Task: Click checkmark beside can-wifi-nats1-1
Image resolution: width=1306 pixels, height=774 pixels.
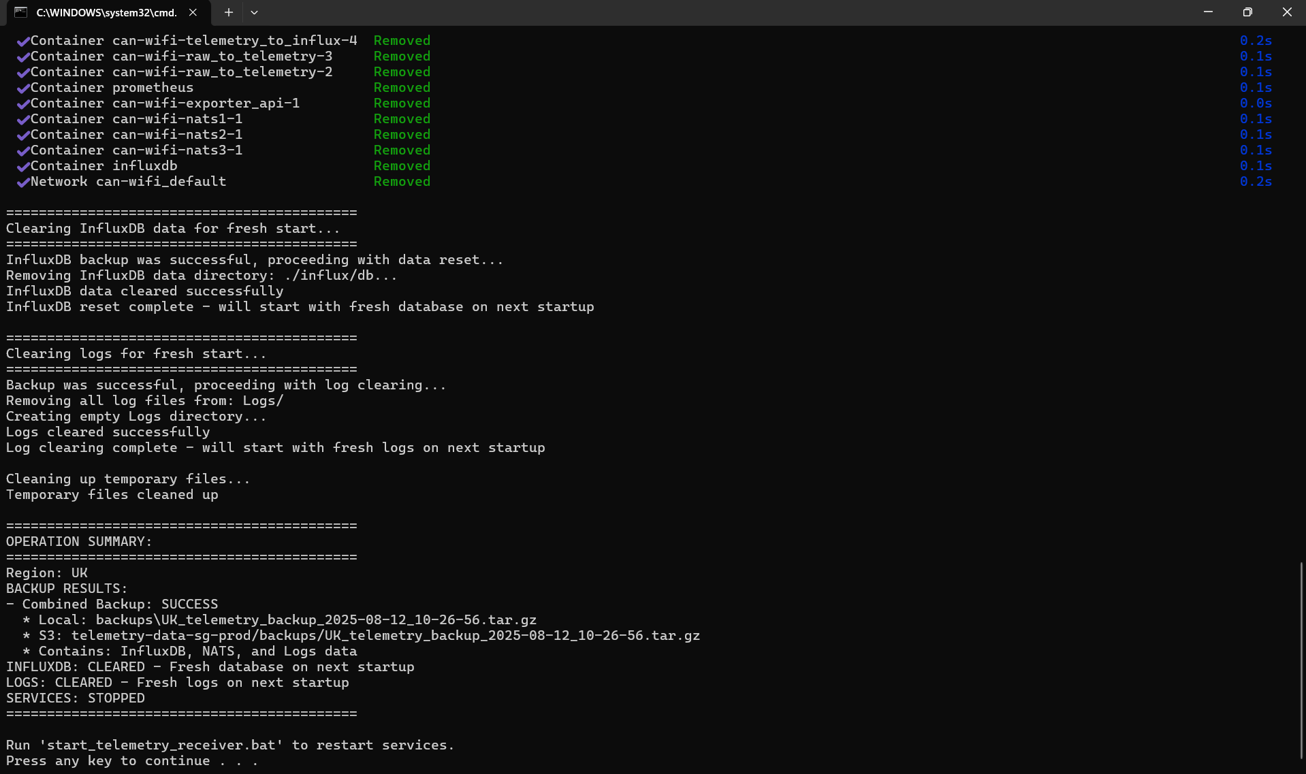Action: click(23, 119)
